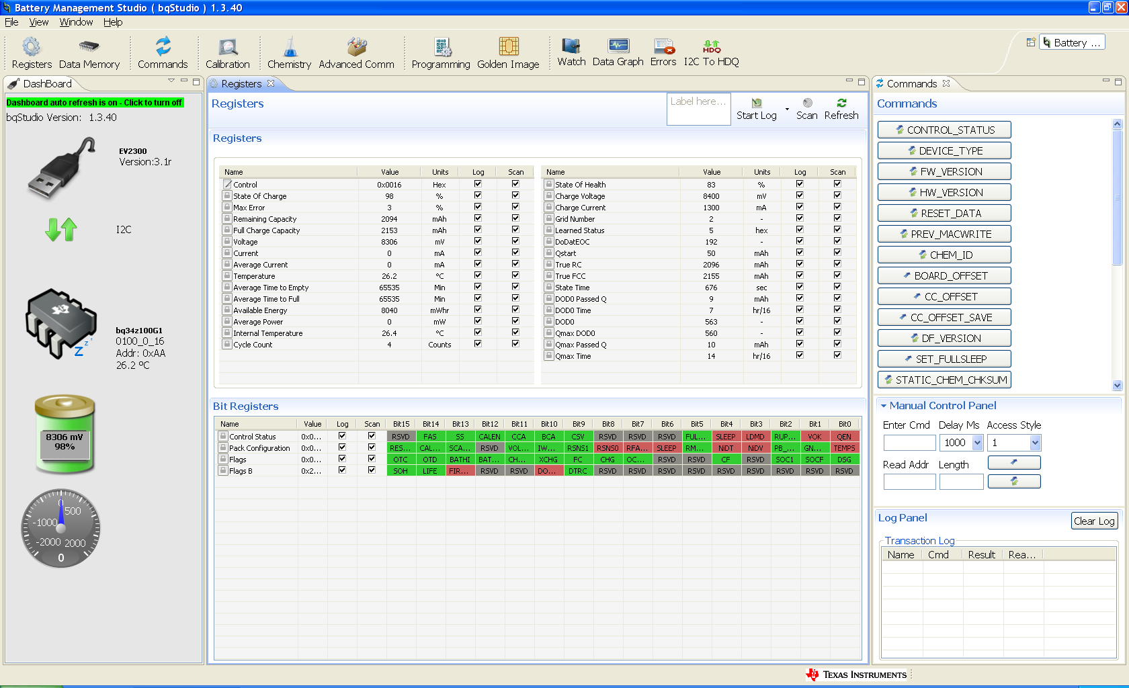Viewport: 1129px width, 688px height.
Task: Click the Refresh registers icon
Action: [841, 103]
